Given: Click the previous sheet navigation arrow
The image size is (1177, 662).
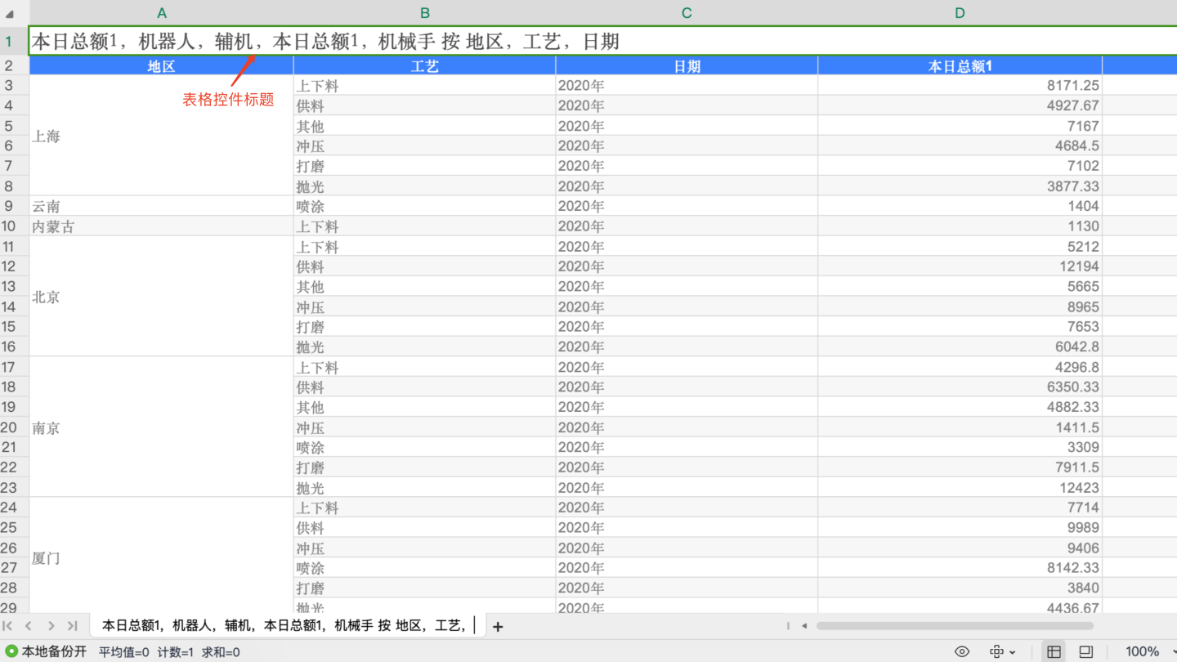Looking at the screenshot, I should [x=29, y=626].
